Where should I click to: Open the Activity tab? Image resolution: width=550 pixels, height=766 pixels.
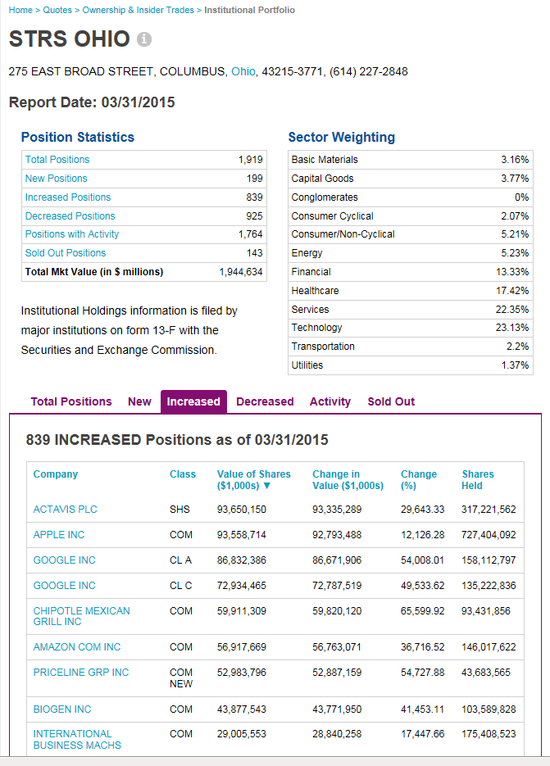[x=330, y=401]
